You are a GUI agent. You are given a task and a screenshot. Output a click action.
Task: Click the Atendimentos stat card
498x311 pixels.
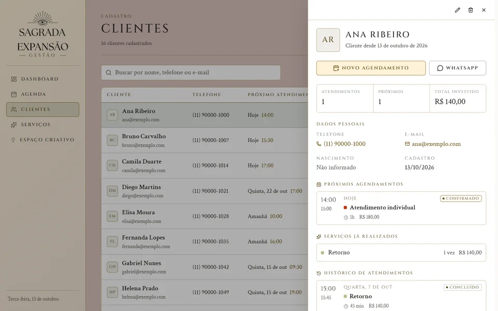344,98
